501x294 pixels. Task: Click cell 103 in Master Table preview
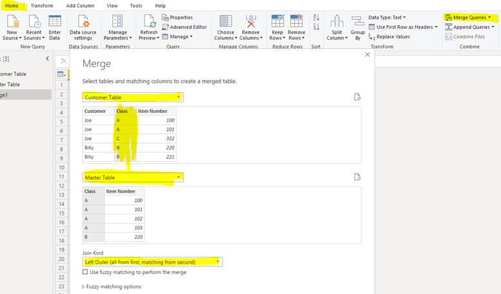(124, 228)
